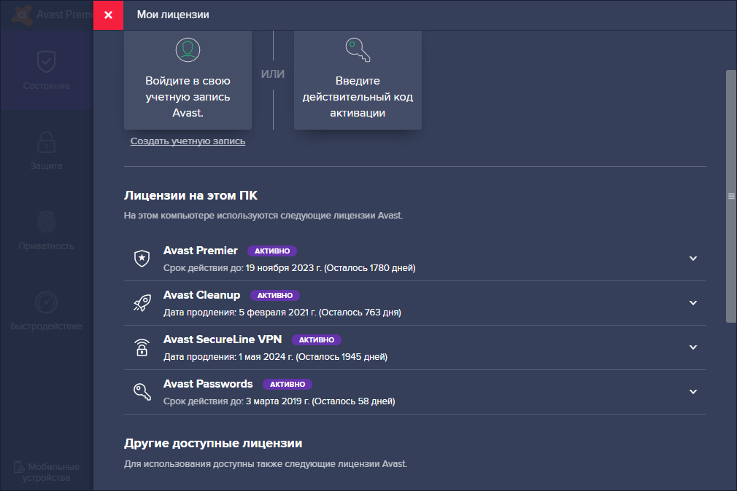Click the Avast Passwords key icon
Image resolution: width=737 pixels, height=491 pixels.
[142, 392]
